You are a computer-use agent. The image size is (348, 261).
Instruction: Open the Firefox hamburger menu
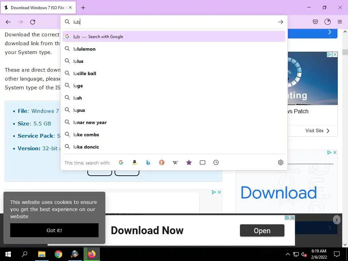(x=340, y=22)
